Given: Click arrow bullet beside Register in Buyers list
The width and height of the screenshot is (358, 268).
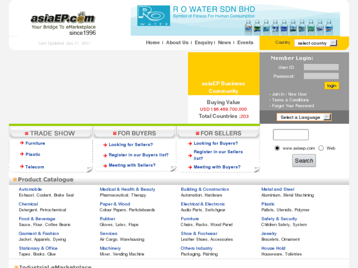Looking at the screenshot, I should tap(105, 155).
